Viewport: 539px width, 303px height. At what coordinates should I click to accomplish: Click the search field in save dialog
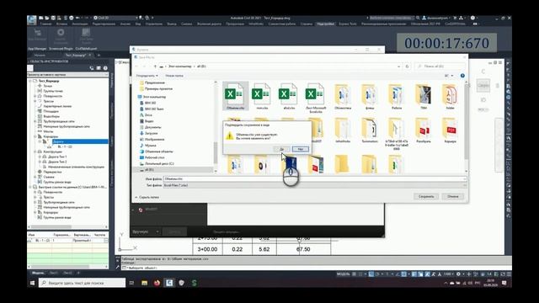click(x=440, y=66)
